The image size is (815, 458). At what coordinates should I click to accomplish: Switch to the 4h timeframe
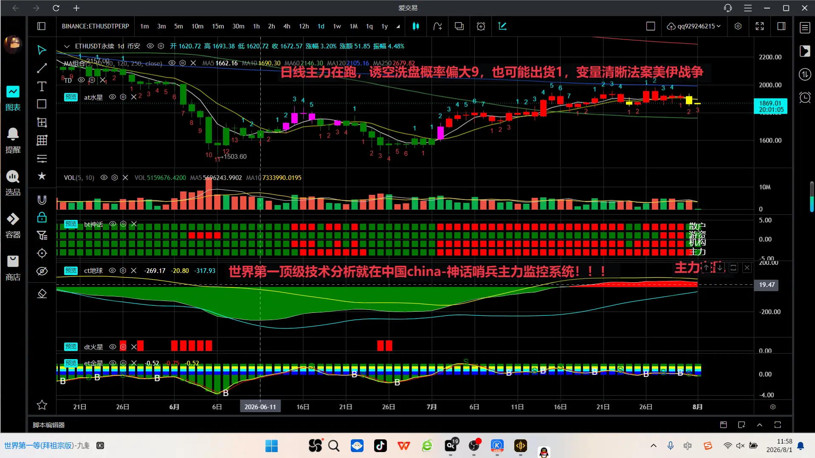(x=287, y=26)
